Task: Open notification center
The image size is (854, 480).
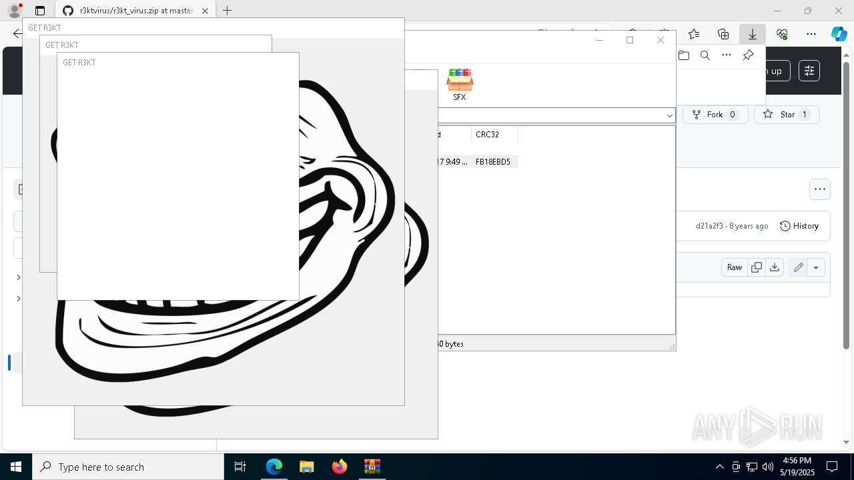Action: click(x=832, y=467)
